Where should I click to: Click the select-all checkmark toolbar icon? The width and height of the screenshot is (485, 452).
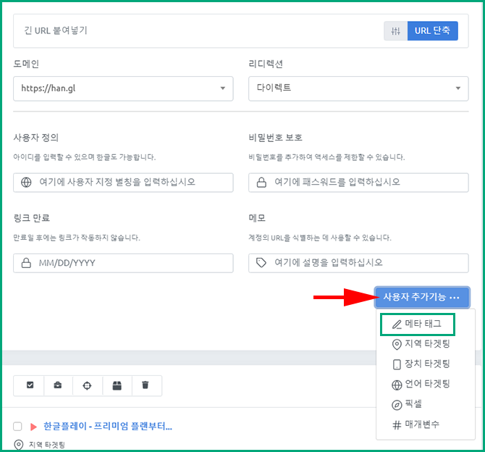(29, 385)
